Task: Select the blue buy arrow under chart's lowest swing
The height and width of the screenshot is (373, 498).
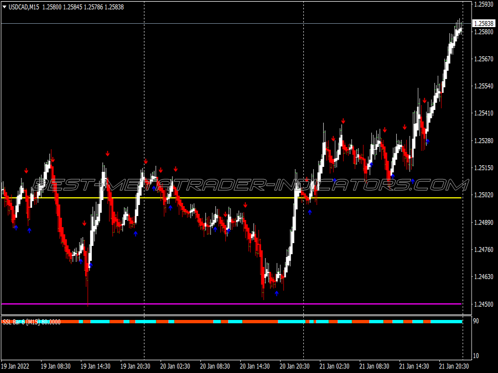Action: click(x=277, y=293)
